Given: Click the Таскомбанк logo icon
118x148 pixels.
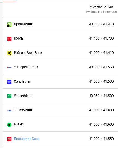Looking at the screenshot, I should [x=9, y=110].
